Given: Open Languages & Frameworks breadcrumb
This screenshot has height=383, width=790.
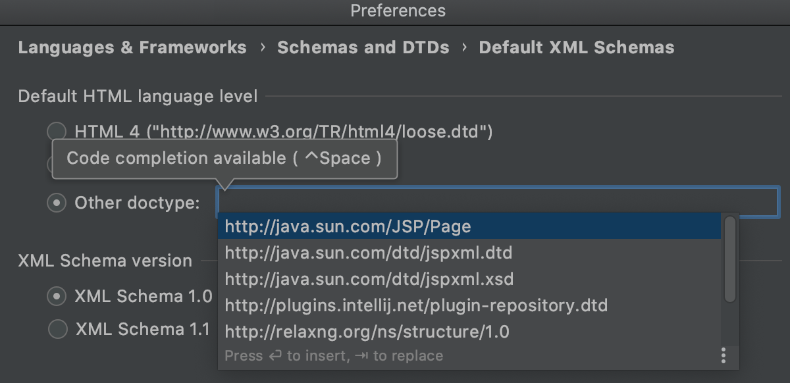Looking at the screenshot, I should coord(132,47).
